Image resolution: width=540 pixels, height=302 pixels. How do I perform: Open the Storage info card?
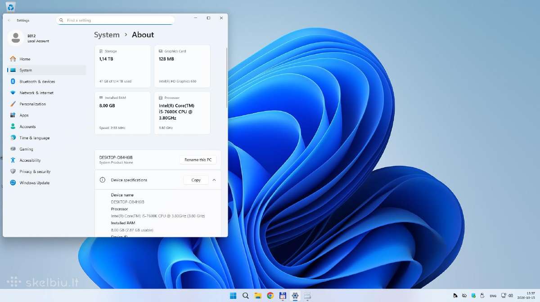coord(123,66)
